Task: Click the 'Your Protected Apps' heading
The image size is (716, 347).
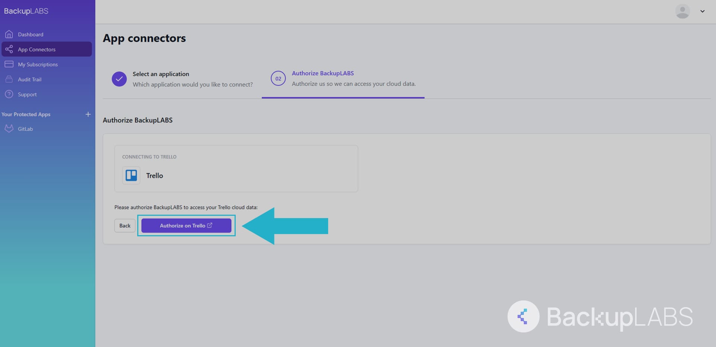Action: [26, 114]
